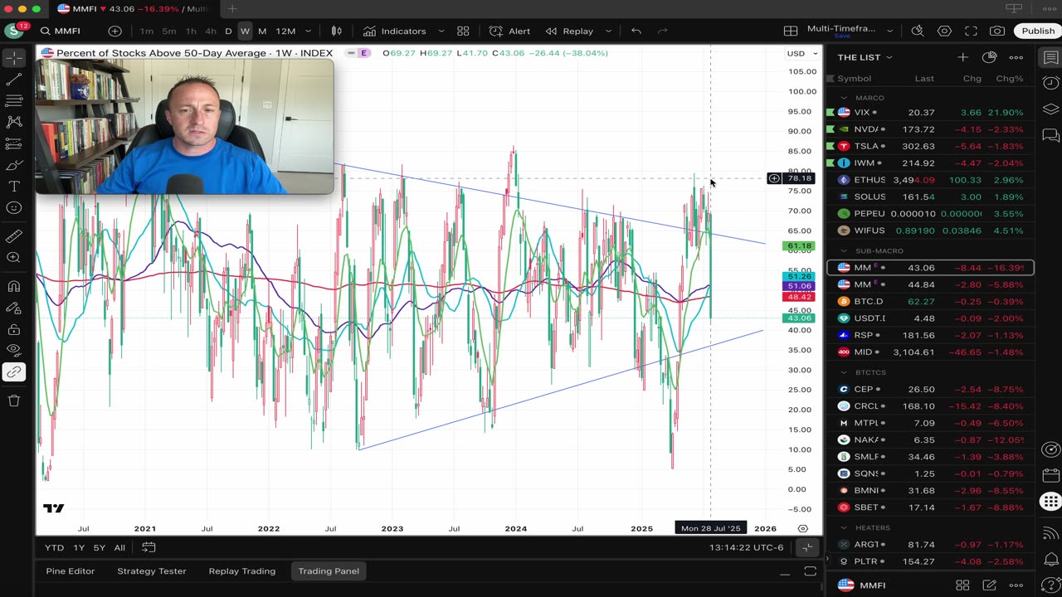Select the D daily timeframe
Screen dimensions: 1062x597
[x=228, y=31]
